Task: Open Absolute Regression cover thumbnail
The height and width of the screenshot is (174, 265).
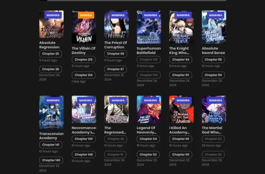Action: pyautogui.click(x=51, y=24)
